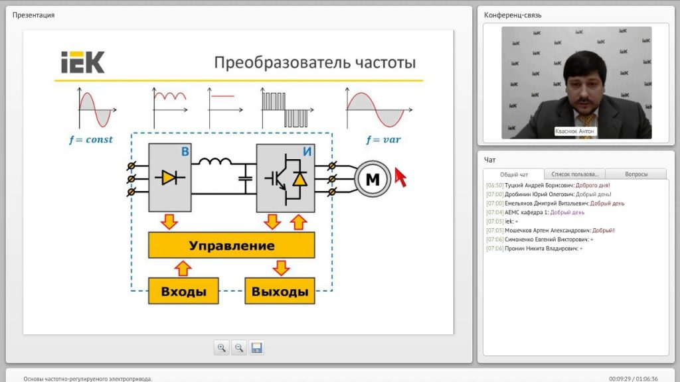Open the Список пользователей tab
The width and height of the screenshot is (680, 382).
click(x=574, y=174)
